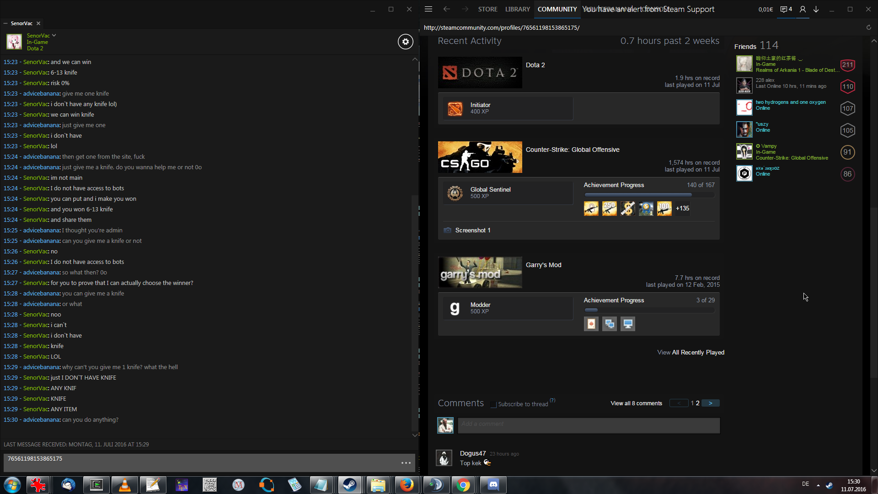This screenshot has width=878, height=494.
Task: Click CS:GO achievement progress bar
Action: coord(649,195)
